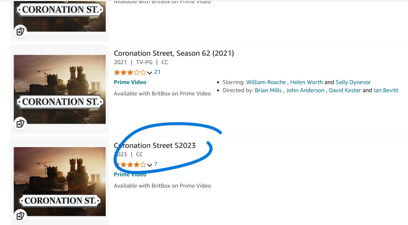
Task: Click the Coronation Street S2023 star rating
Action: click(130, 165)
